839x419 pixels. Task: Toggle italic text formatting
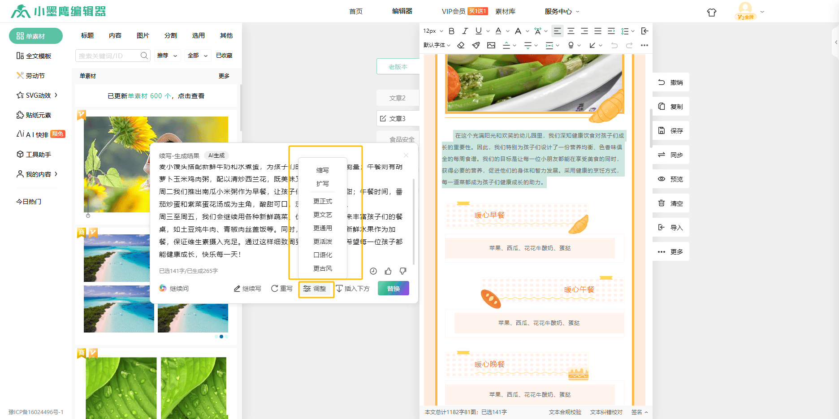pos(465,31)
